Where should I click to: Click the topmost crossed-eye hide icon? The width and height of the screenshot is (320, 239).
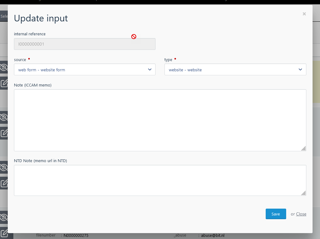coord(3,67)
